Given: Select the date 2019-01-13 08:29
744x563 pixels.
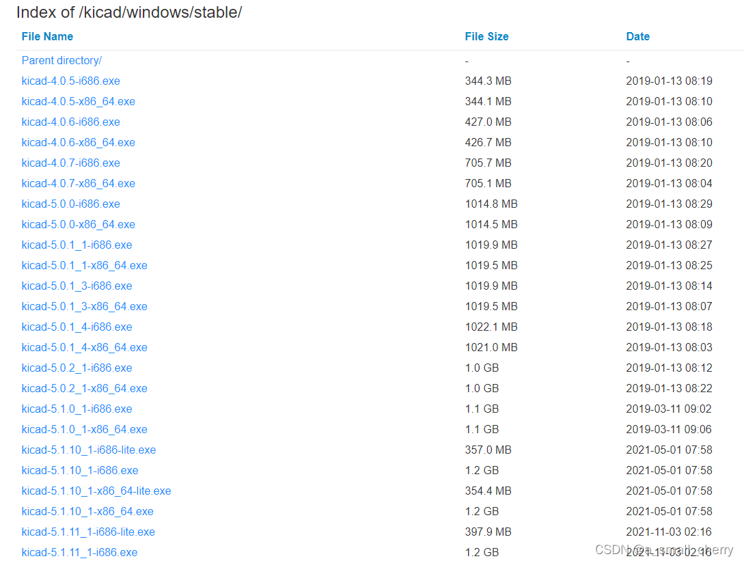Looking at the screenshot, I should coord(669,204).
